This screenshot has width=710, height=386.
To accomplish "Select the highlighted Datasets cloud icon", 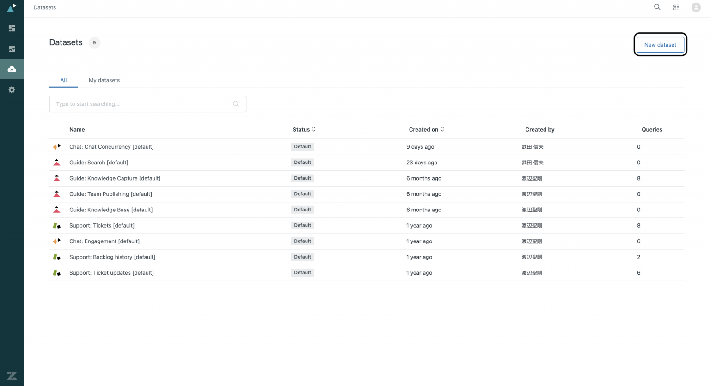I will pyautogui.click(x=12, y=69).
